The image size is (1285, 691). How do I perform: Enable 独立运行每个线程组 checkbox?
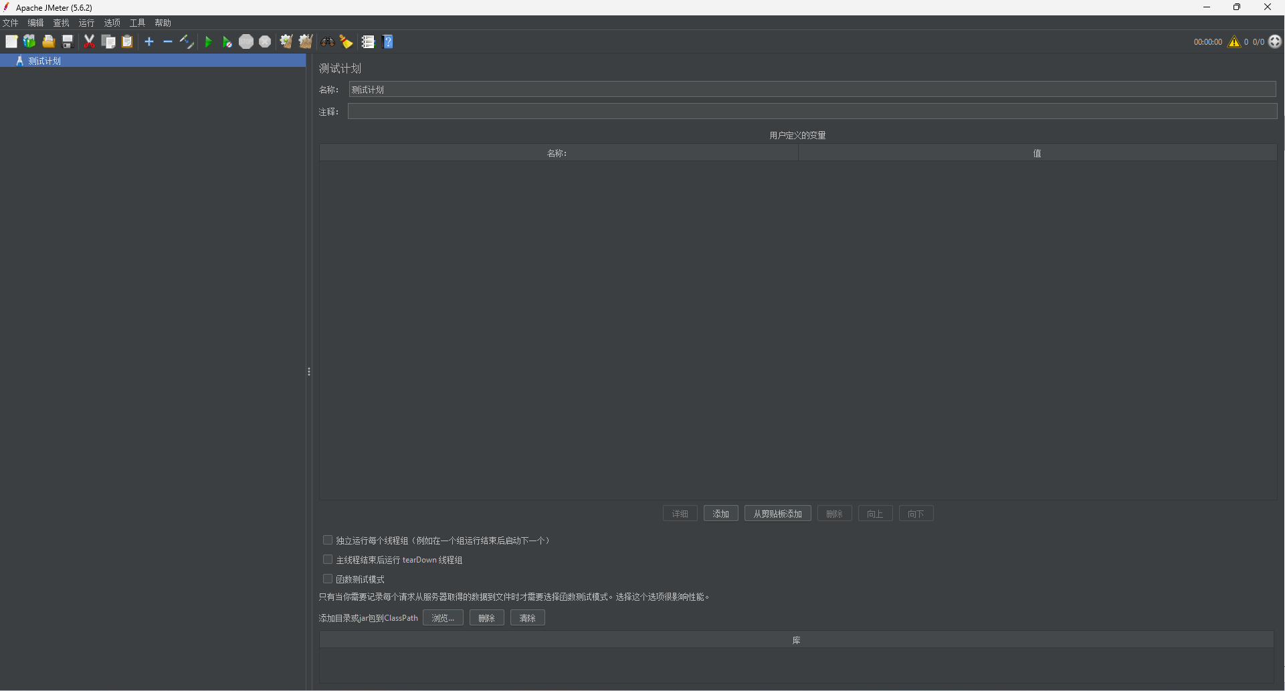point(328,540)
